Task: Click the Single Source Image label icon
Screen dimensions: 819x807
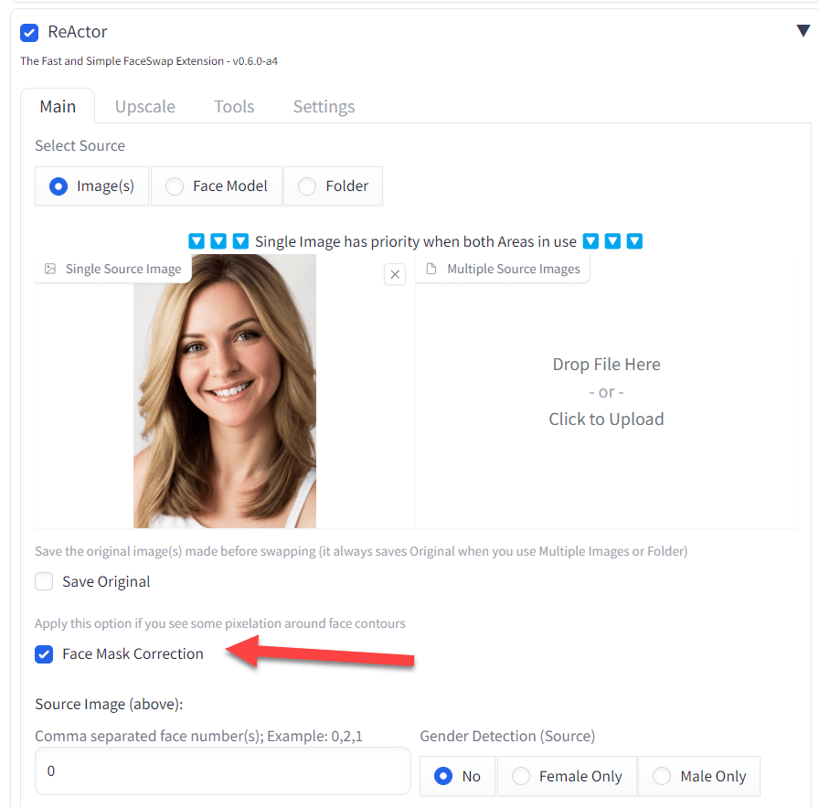Action: click(x=50, y=269)
